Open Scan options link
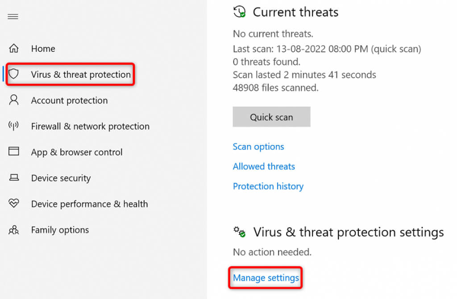The image size is (457, 299). (258, 147)
